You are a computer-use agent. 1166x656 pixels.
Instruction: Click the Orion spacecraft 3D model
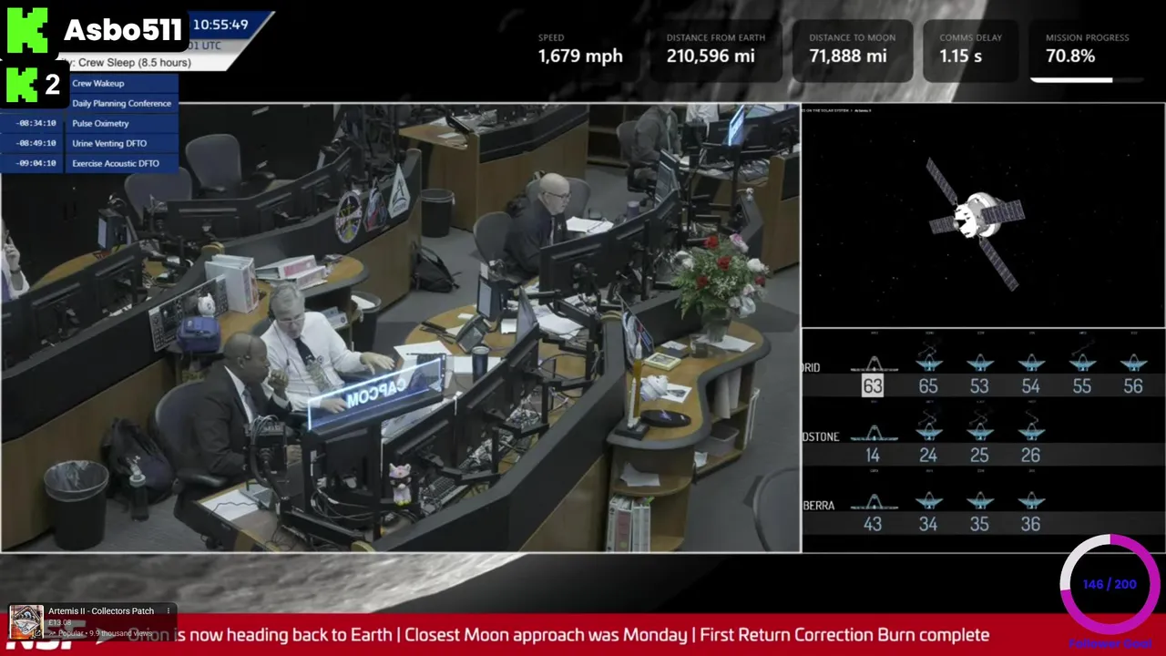click(977, 220)
